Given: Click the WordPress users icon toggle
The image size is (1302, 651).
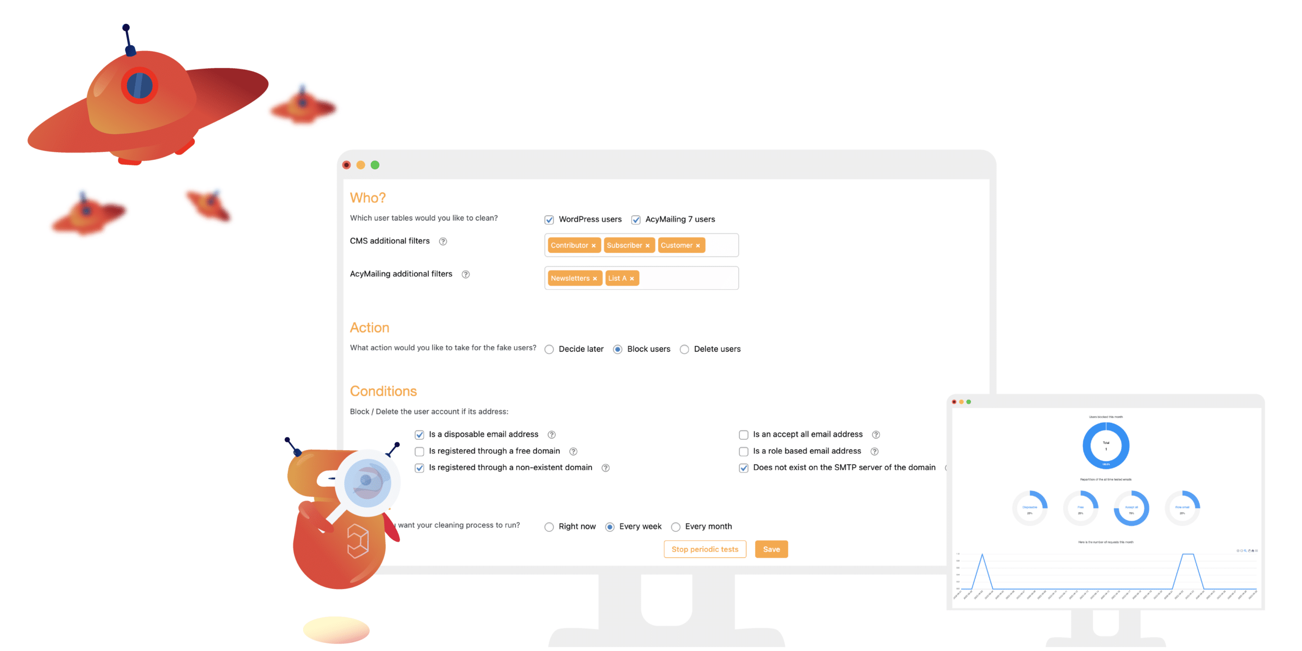Looking at the screenshot, I should (x=548, y=219).
